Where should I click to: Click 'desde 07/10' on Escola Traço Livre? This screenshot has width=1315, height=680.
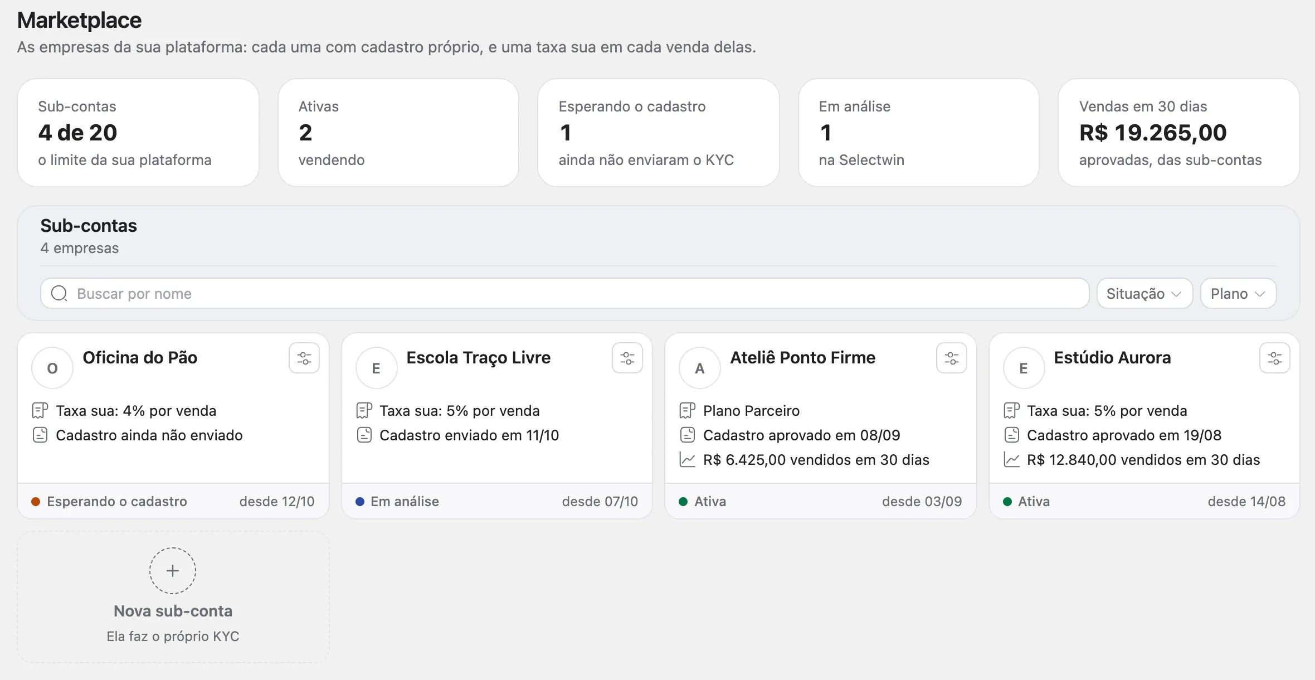coord(600,502)
